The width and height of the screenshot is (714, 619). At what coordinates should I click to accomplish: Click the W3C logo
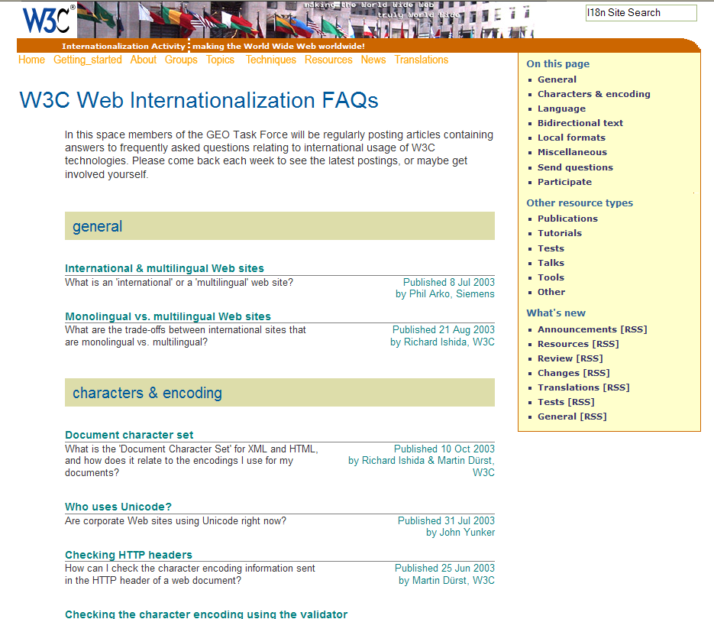coord(49,19)
